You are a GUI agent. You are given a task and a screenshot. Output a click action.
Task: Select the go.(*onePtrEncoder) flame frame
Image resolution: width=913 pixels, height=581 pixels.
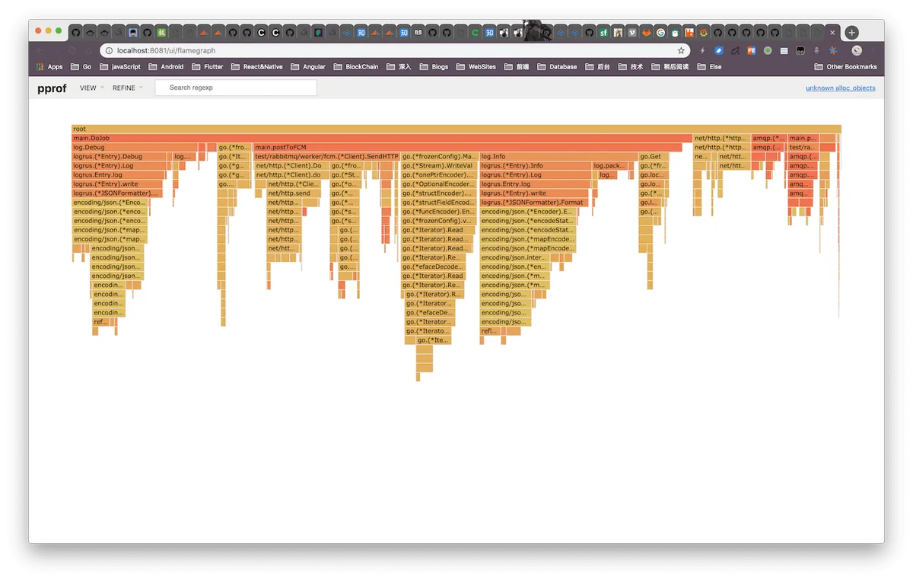pyautogui.click(x=437, y=174)
